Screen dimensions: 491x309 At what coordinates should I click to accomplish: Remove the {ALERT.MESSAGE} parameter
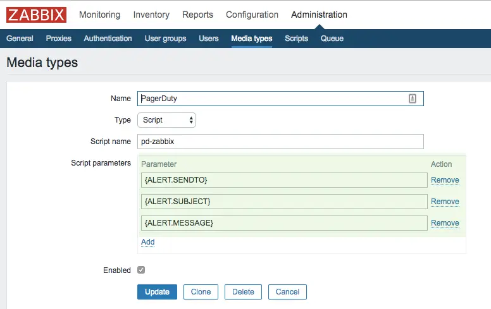pos(445,223)
